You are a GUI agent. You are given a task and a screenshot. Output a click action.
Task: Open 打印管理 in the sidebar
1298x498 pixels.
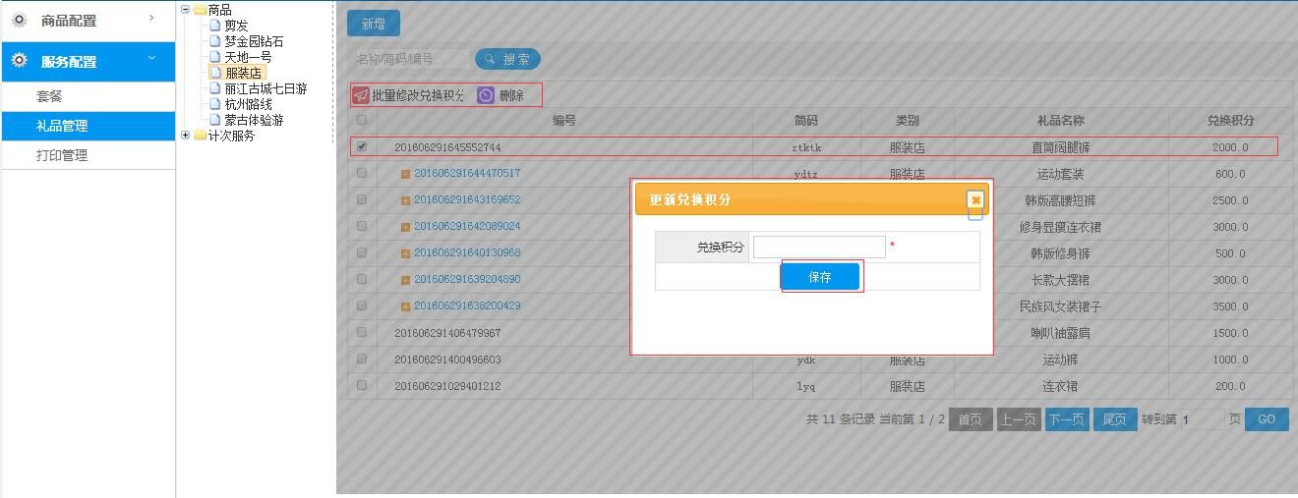(62, 155)
